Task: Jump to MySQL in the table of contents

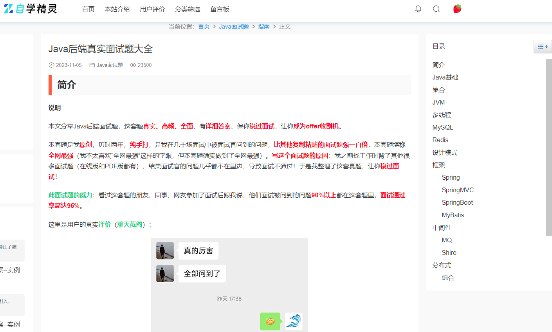Action: click(x=442, y=127)
